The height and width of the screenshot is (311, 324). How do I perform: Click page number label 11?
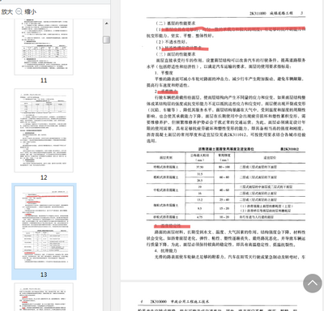44,80
